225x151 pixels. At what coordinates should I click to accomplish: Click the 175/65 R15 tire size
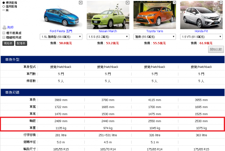click(x=201, y=149)
